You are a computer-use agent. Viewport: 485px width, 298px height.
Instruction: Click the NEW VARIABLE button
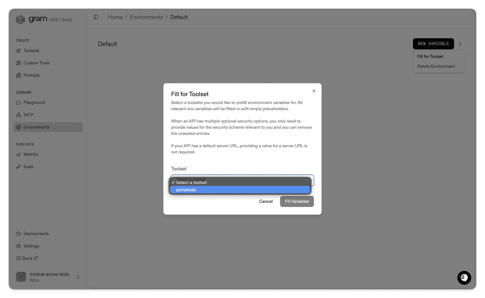pos(433,44)
